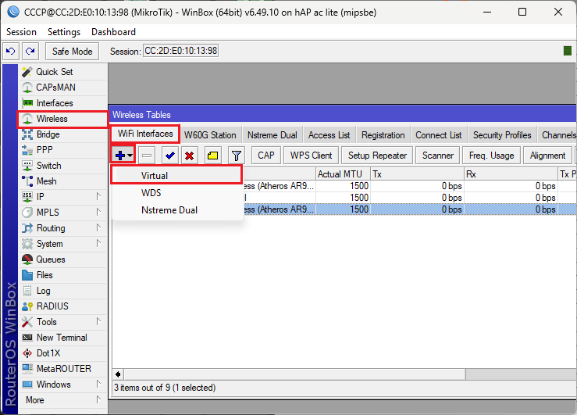
Task: Disable the interface with the red X
Action: pos(190,156)
